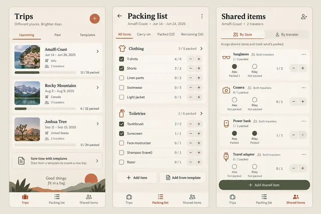Click the templates document icon in Trips
321x214 pixels.
click(x=21, y=161)
